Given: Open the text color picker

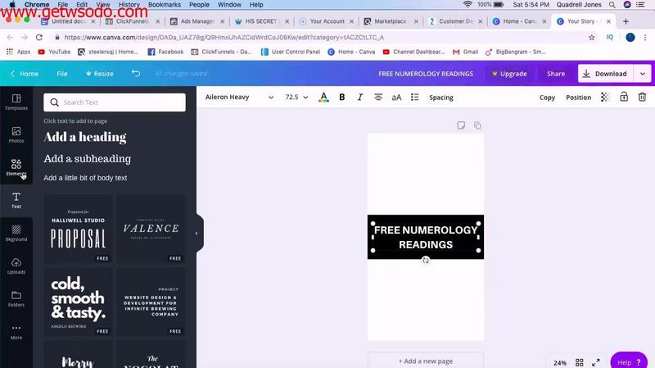Looking at the screenshot, I should click(323, 98).
